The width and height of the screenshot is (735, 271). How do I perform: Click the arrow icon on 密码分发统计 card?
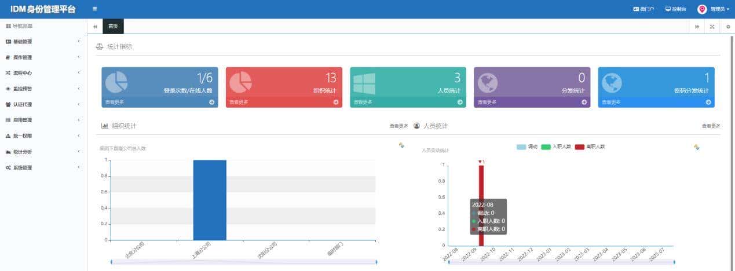click(708, 102)
